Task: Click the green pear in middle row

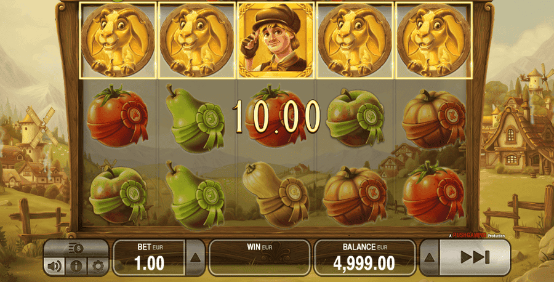Action: pyautogui.click(x=195, y=118)
